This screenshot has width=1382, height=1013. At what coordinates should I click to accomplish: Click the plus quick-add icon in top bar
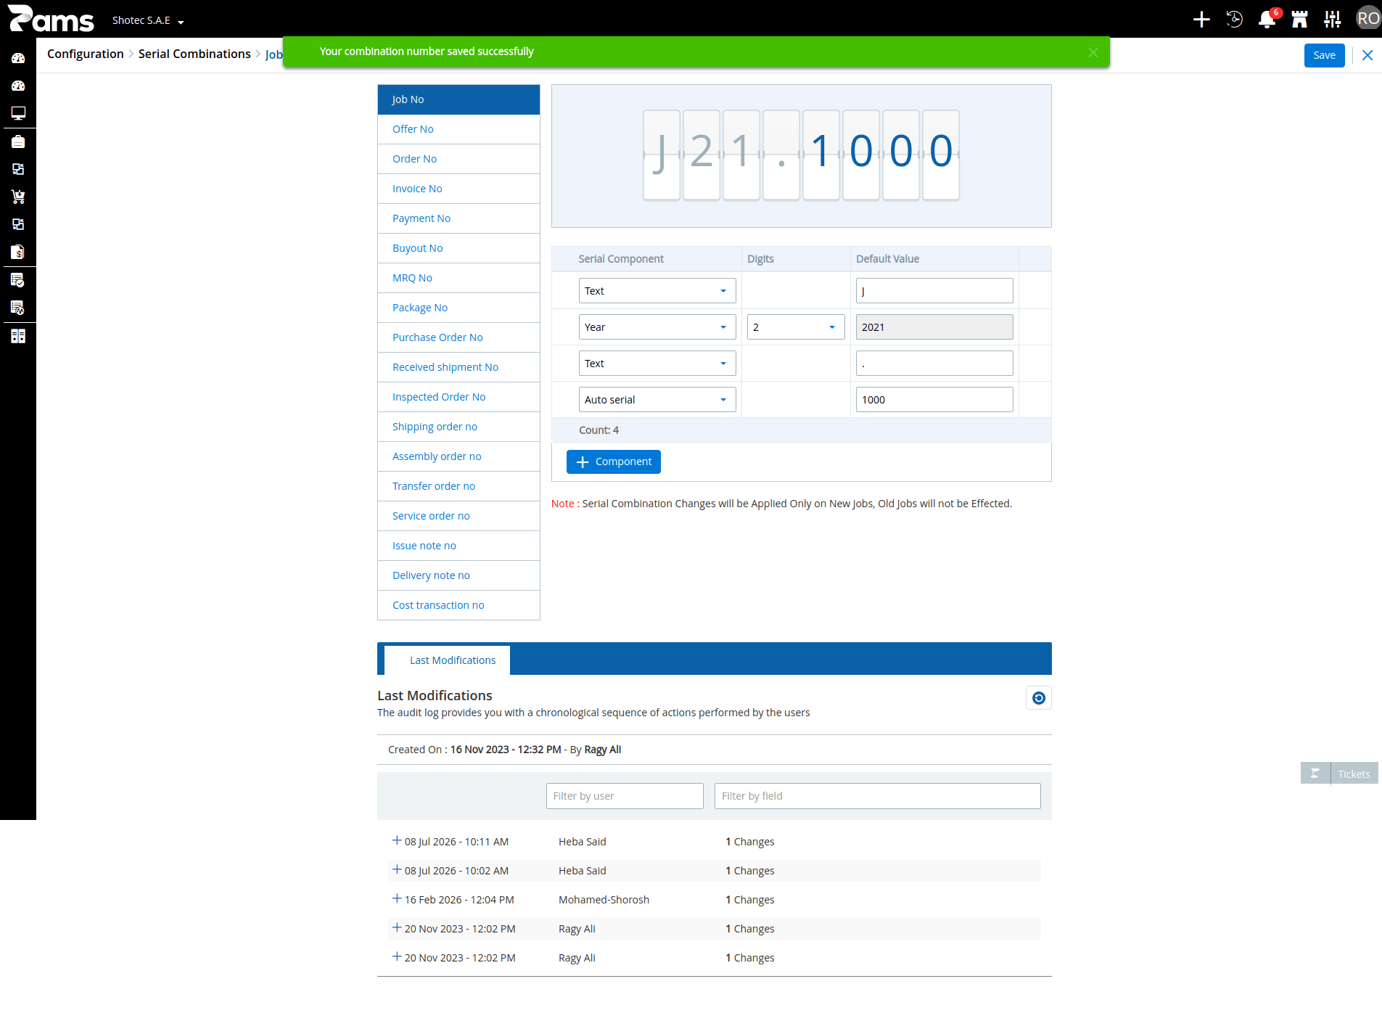[1201, 20]
